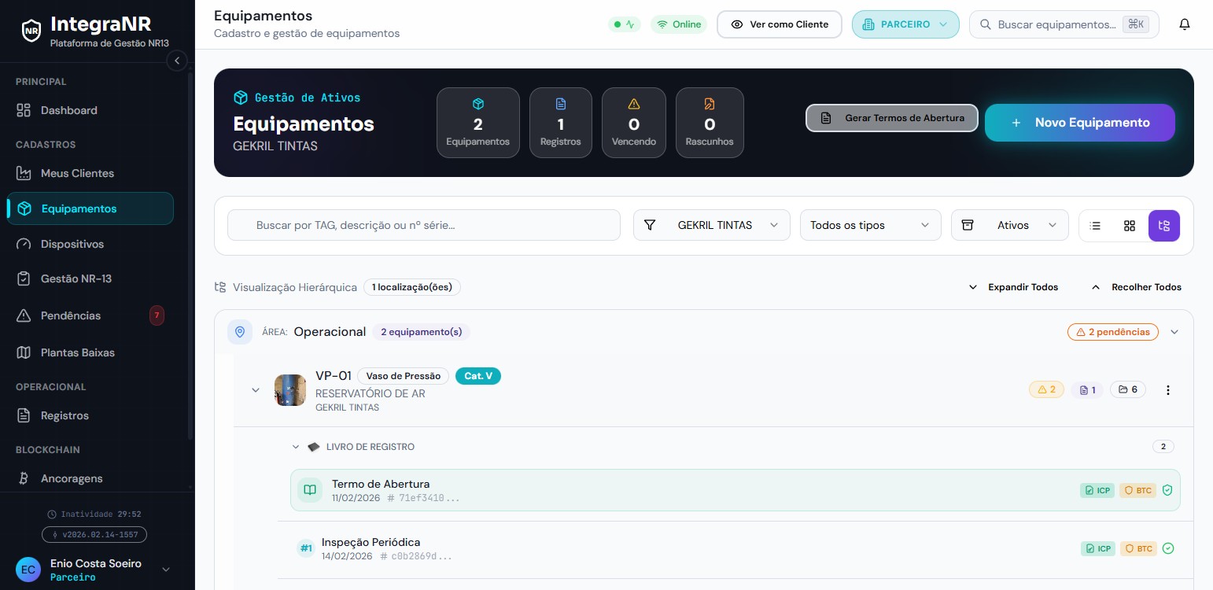Click ICP badge on Inspeção Periódica row
The image size is (1213, 590).
(x=1097, y=548)
